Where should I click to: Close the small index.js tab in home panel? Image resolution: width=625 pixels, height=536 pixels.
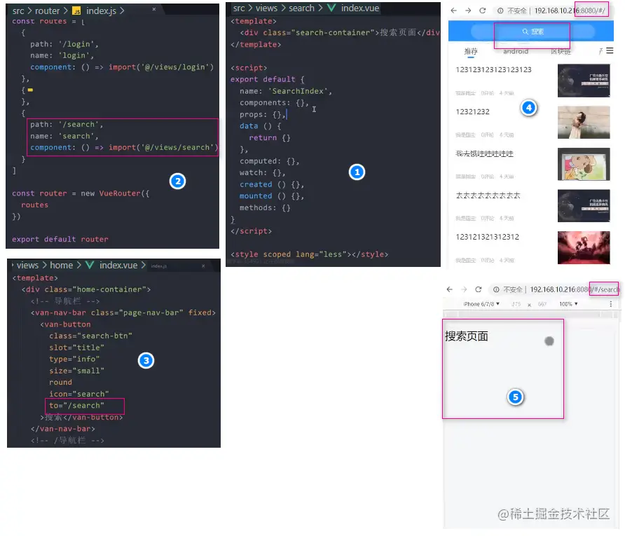click(x=203, y=266)
